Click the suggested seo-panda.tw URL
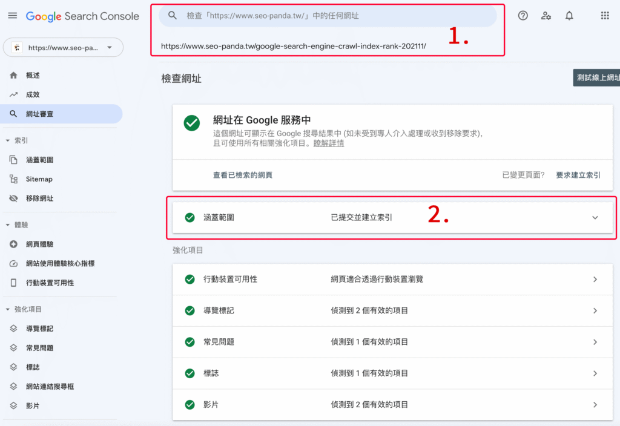 tap(294, 46)
